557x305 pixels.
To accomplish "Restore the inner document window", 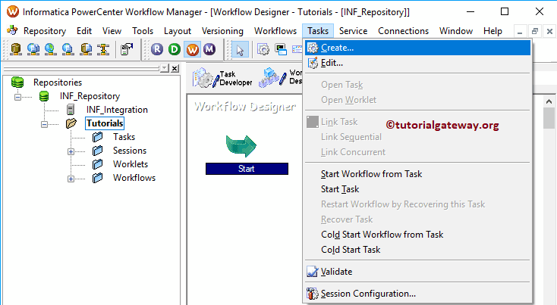I will 535,31.
